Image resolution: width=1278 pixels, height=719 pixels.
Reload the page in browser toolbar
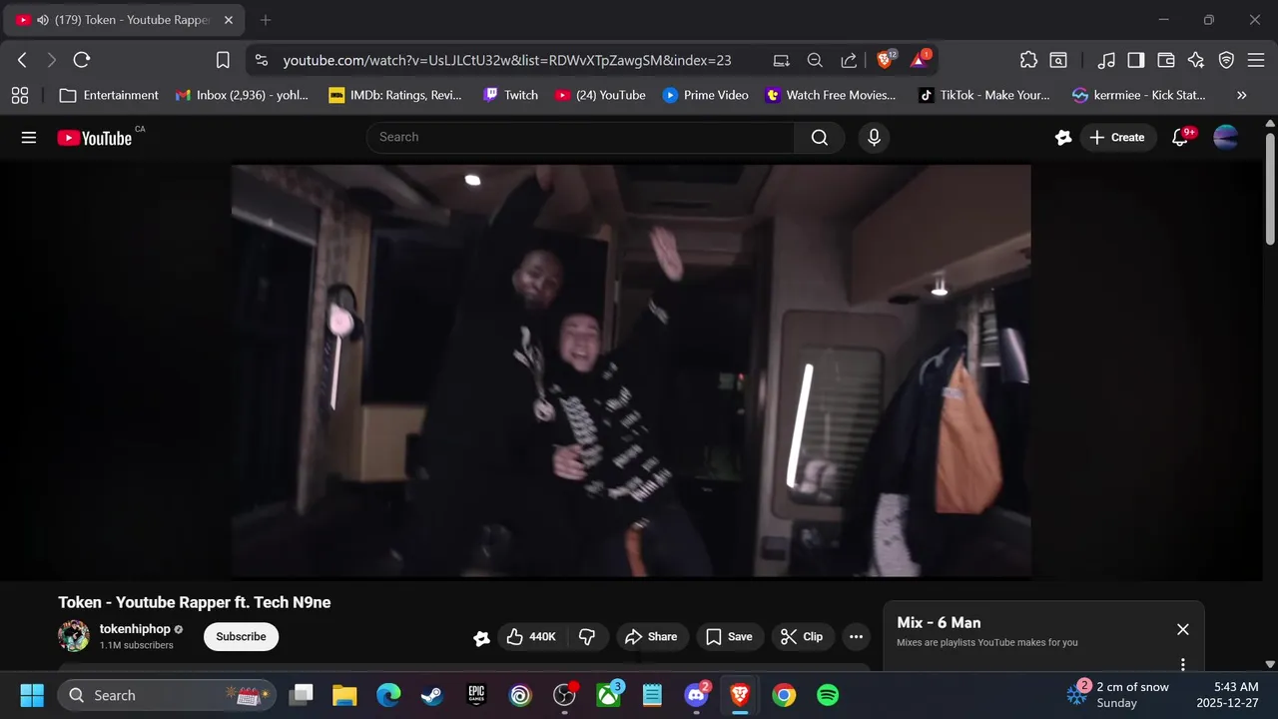[x=82, y=60]
